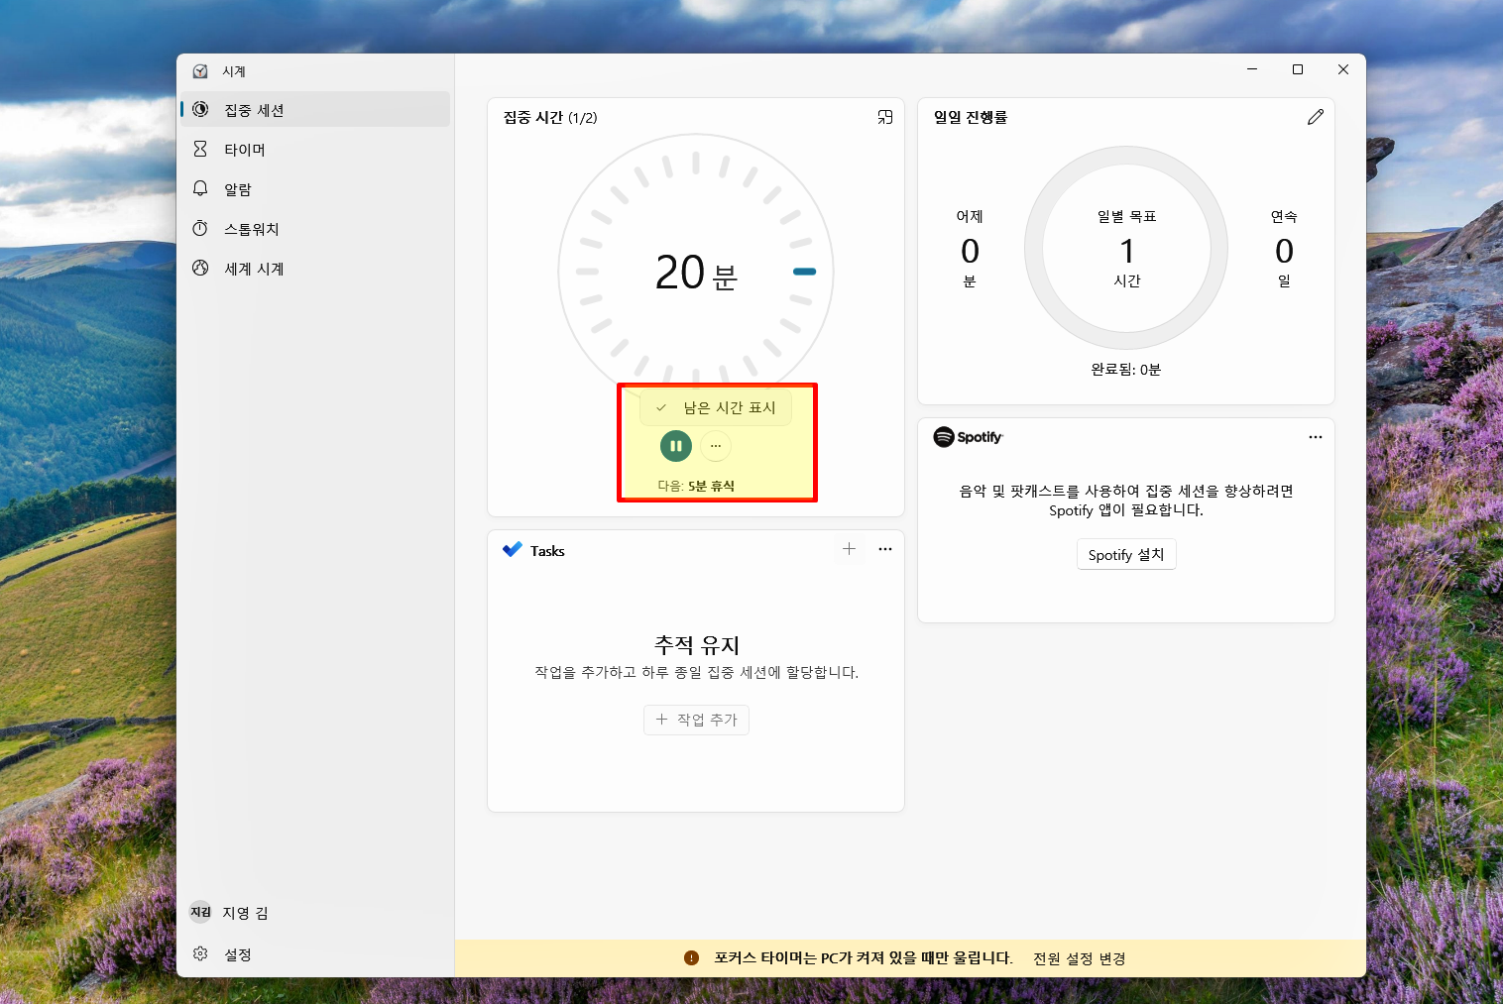Image resolution: width=1503 pixels, height=1004 pixels.
Task: Click the 20 분 timer dial display
Action: click(696, 272)
